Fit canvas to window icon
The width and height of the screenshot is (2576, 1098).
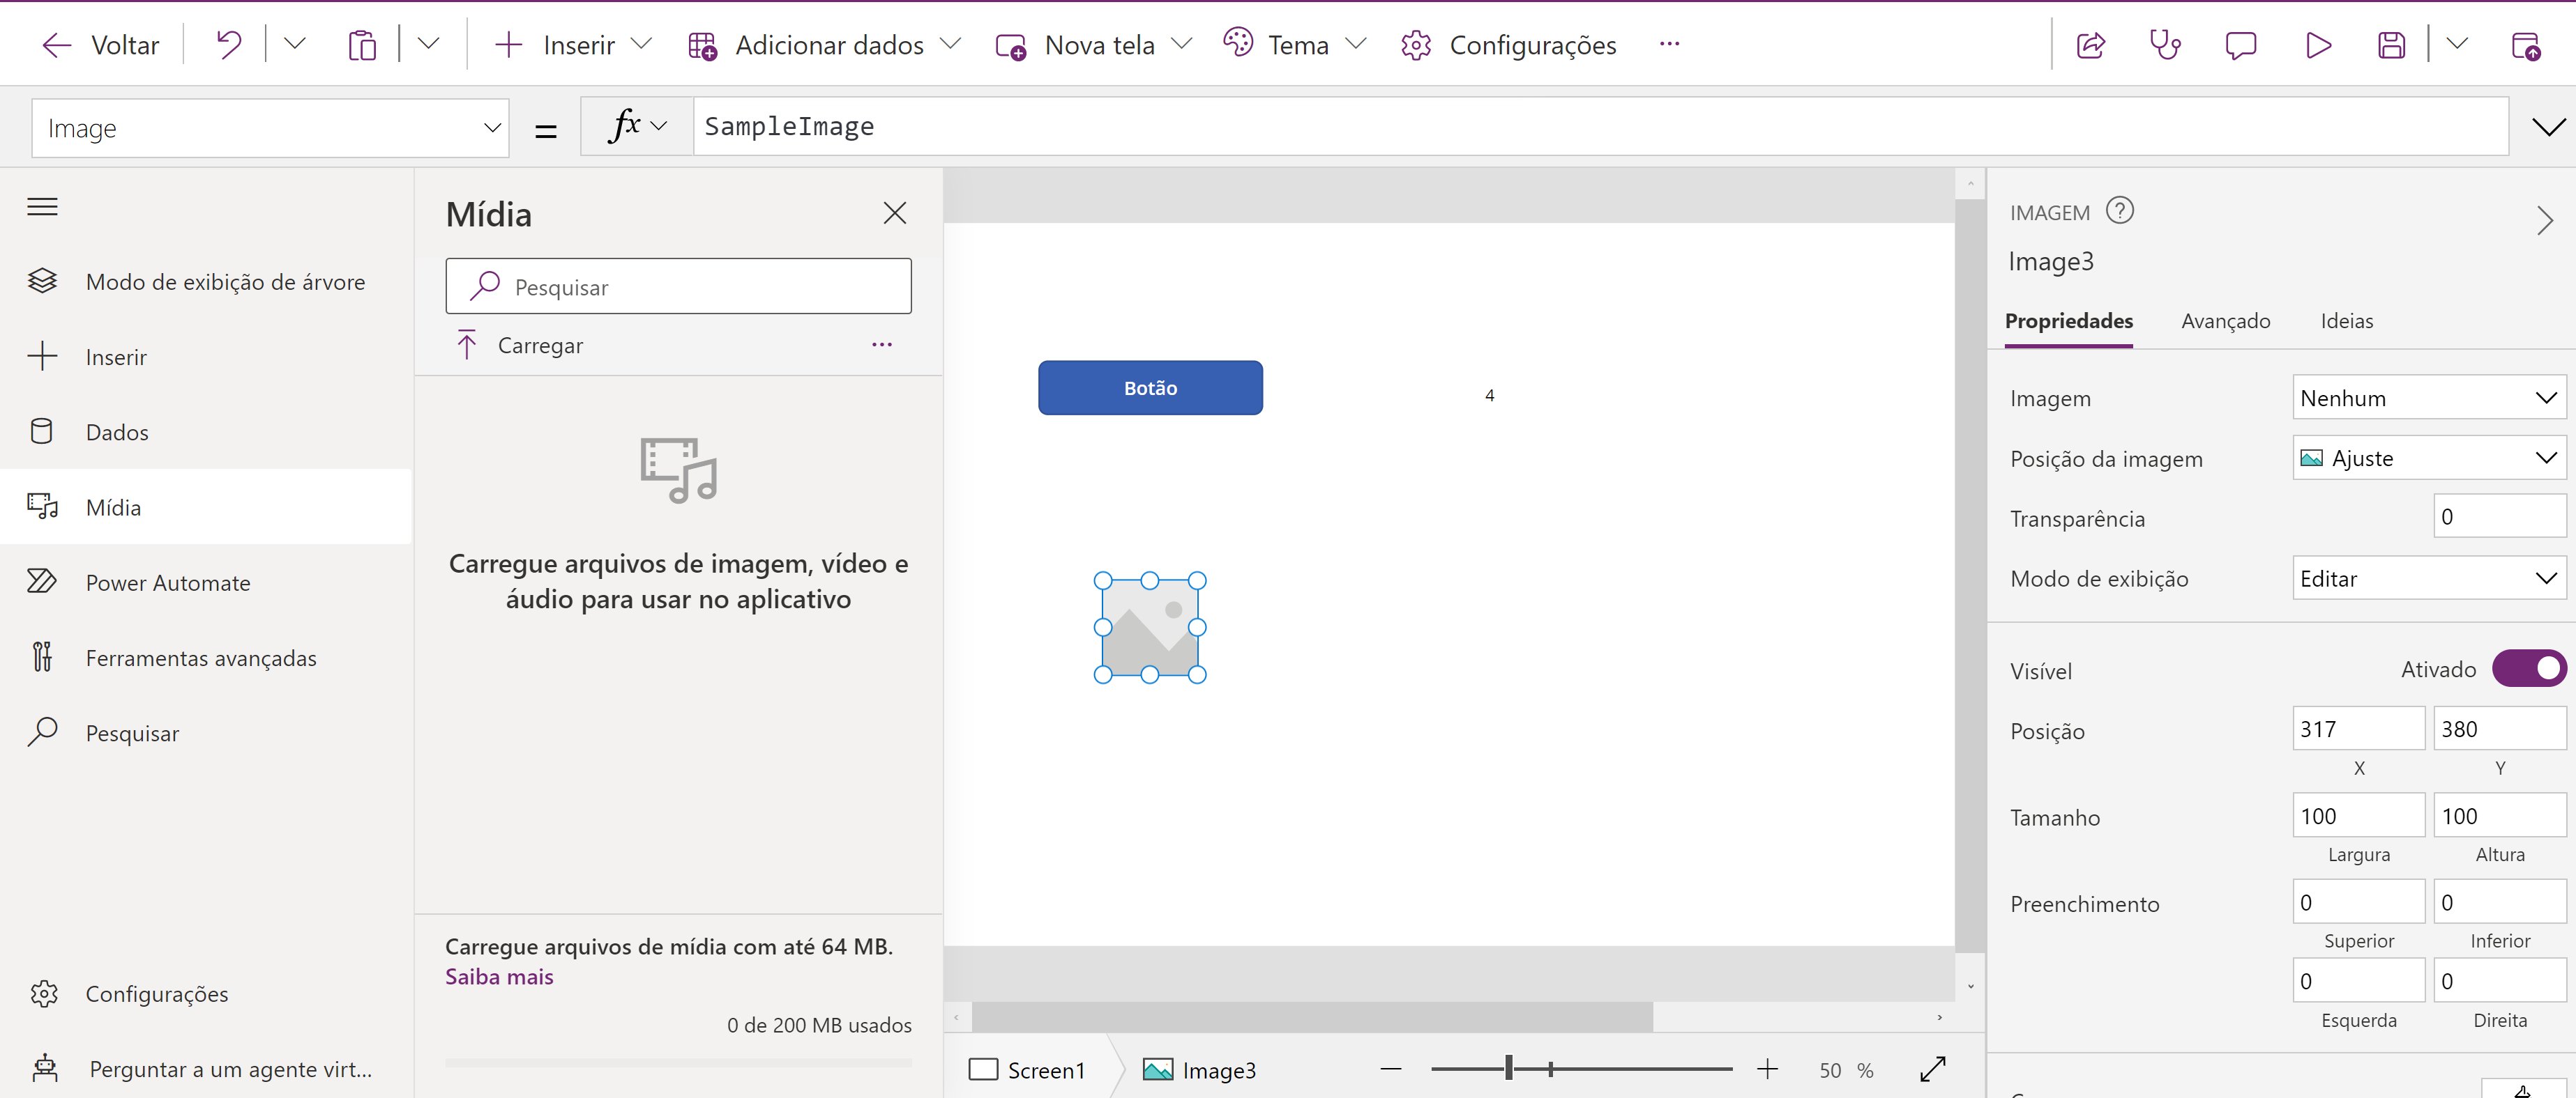(1933, 1069)
